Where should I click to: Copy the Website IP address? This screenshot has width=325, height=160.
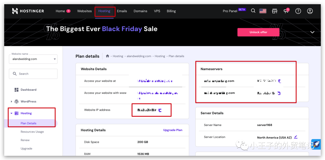(160, 110)
